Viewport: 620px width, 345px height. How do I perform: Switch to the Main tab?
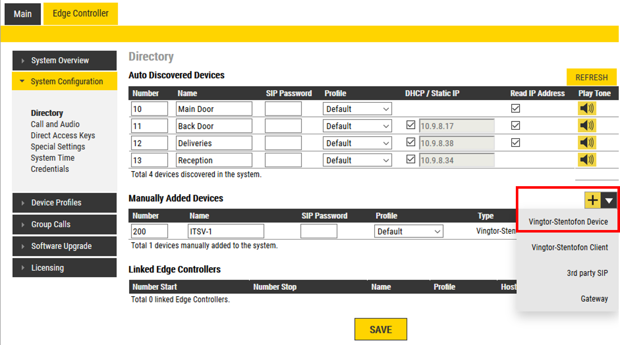tap(23, 14)
